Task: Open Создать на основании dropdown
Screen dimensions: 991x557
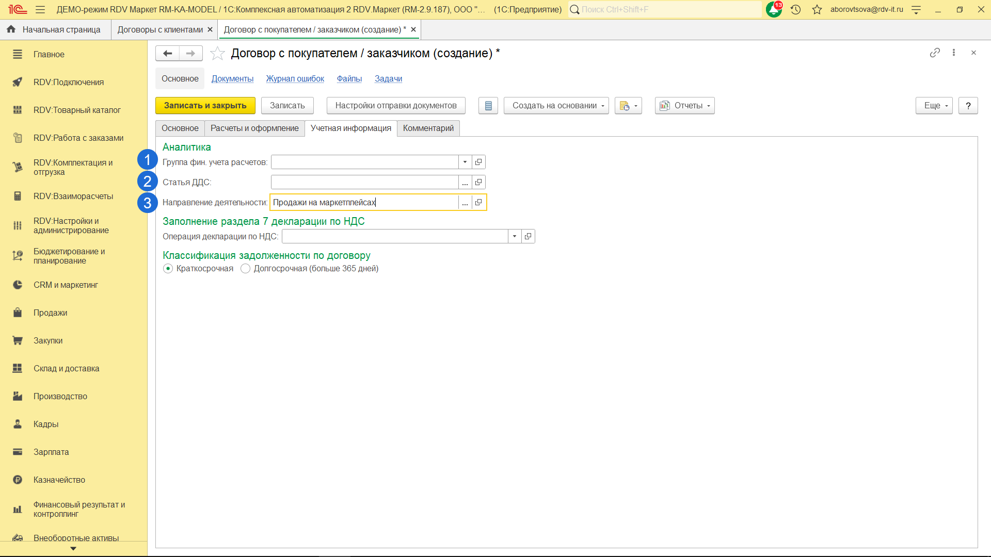Action: click(556, 106)
